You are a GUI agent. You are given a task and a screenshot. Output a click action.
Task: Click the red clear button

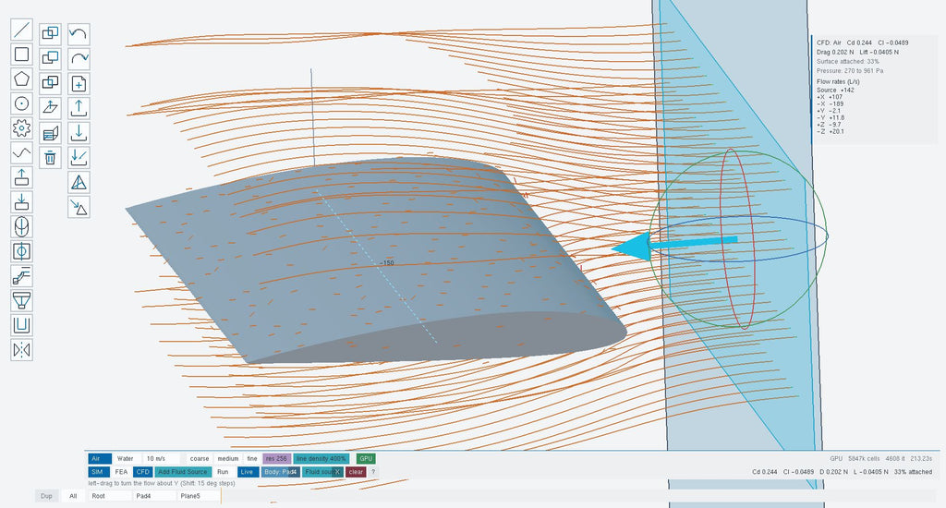click(x=356, y=472)
